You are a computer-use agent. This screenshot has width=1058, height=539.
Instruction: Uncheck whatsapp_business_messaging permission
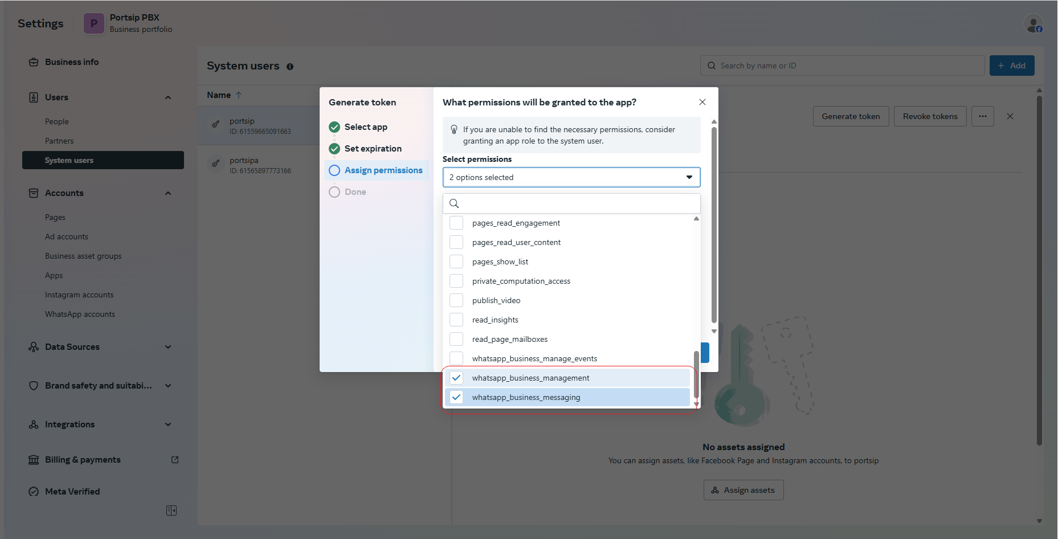coord(456,397)
